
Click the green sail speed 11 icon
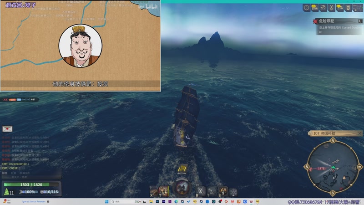(9, 192)
